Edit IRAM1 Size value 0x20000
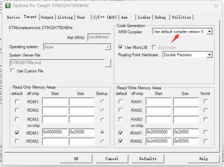Viewport: 224px width, 167px height. [186, 132]
